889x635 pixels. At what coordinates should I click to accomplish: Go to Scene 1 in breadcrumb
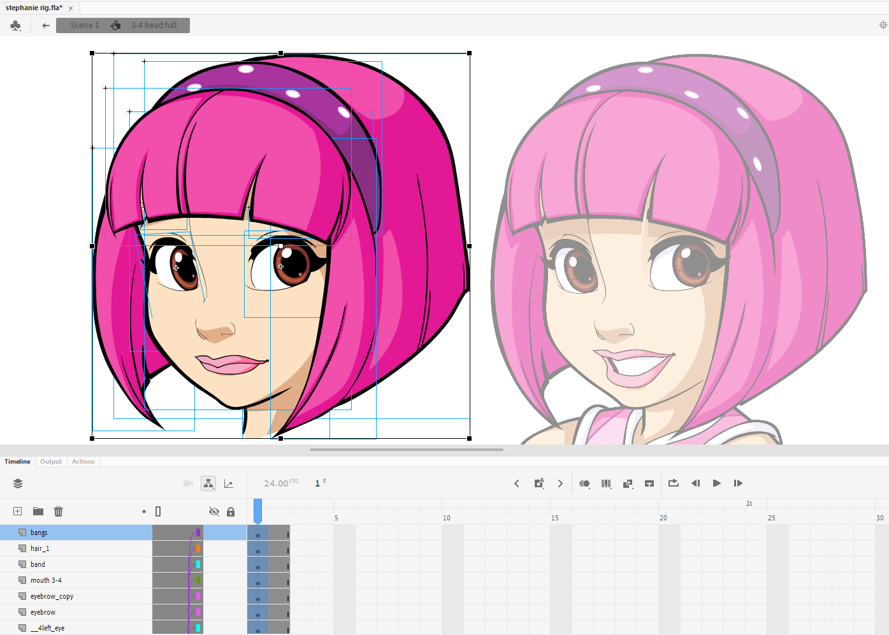(x=85, y=25)
